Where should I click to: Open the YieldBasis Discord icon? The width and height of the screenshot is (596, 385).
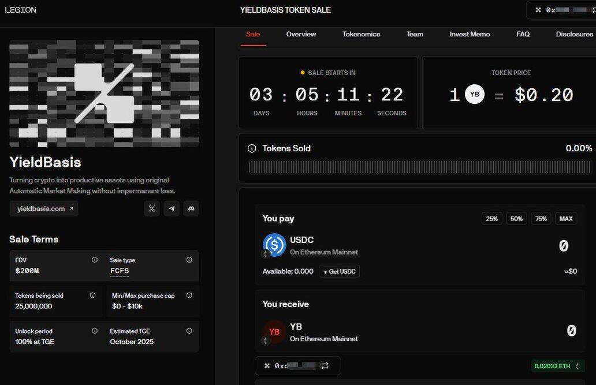191,208
